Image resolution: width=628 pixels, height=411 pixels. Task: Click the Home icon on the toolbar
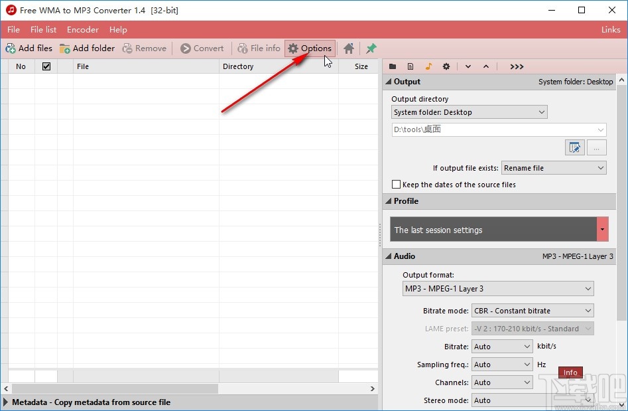click(348, 48)
